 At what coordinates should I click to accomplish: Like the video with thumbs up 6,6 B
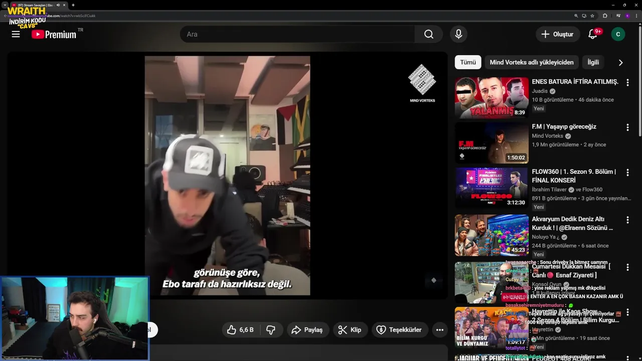pos(240,329)
